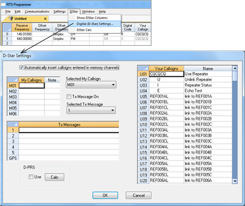This screenshot has height=206, width=245.
Task: Open the Help menu
Action: tap(102, 12)
